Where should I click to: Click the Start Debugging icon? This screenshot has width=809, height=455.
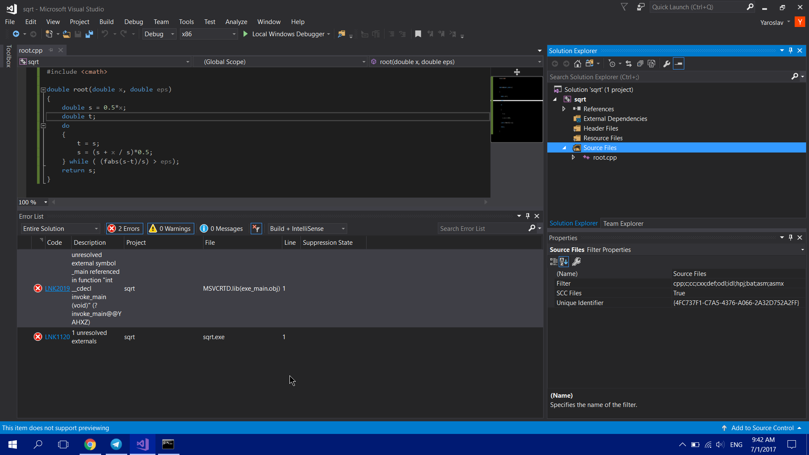tap(246, 34)
